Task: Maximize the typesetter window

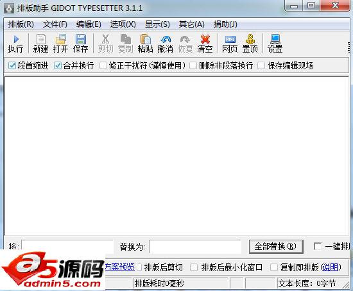Action: pos(311,5)
